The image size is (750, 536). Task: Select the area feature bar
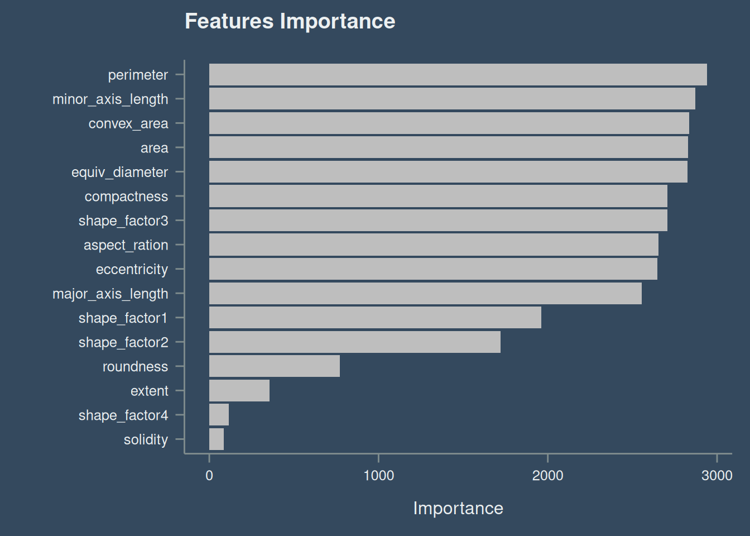point(449,147)
